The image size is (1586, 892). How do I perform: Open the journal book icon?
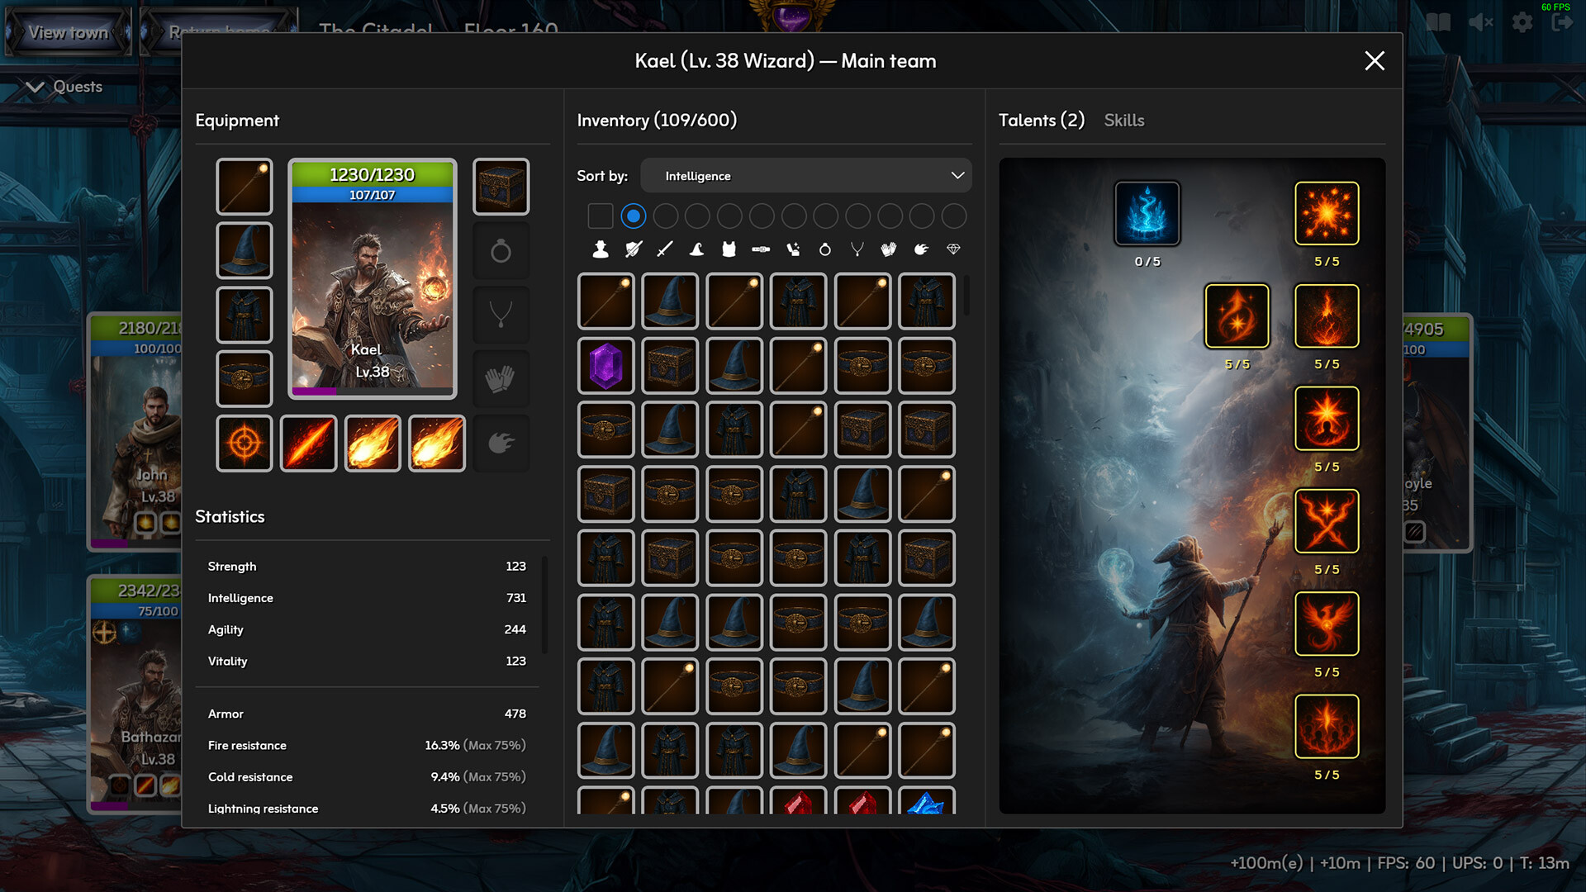tap(1438, 22)
